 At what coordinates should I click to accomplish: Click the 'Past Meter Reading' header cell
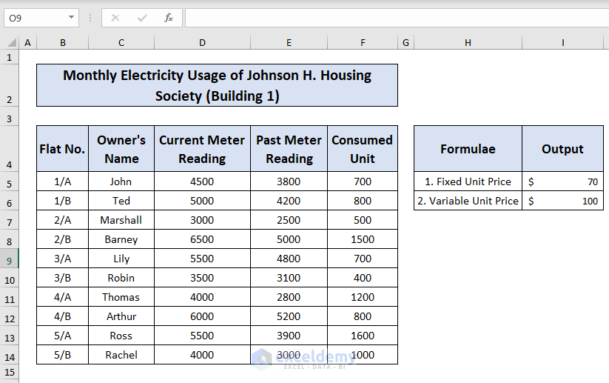[289, 149]
